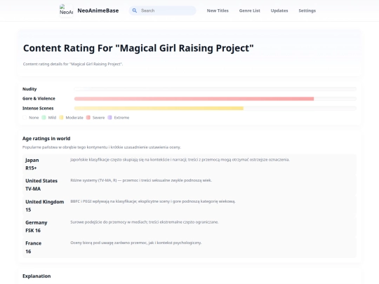Focus the Search input field

tap(162, 11)
